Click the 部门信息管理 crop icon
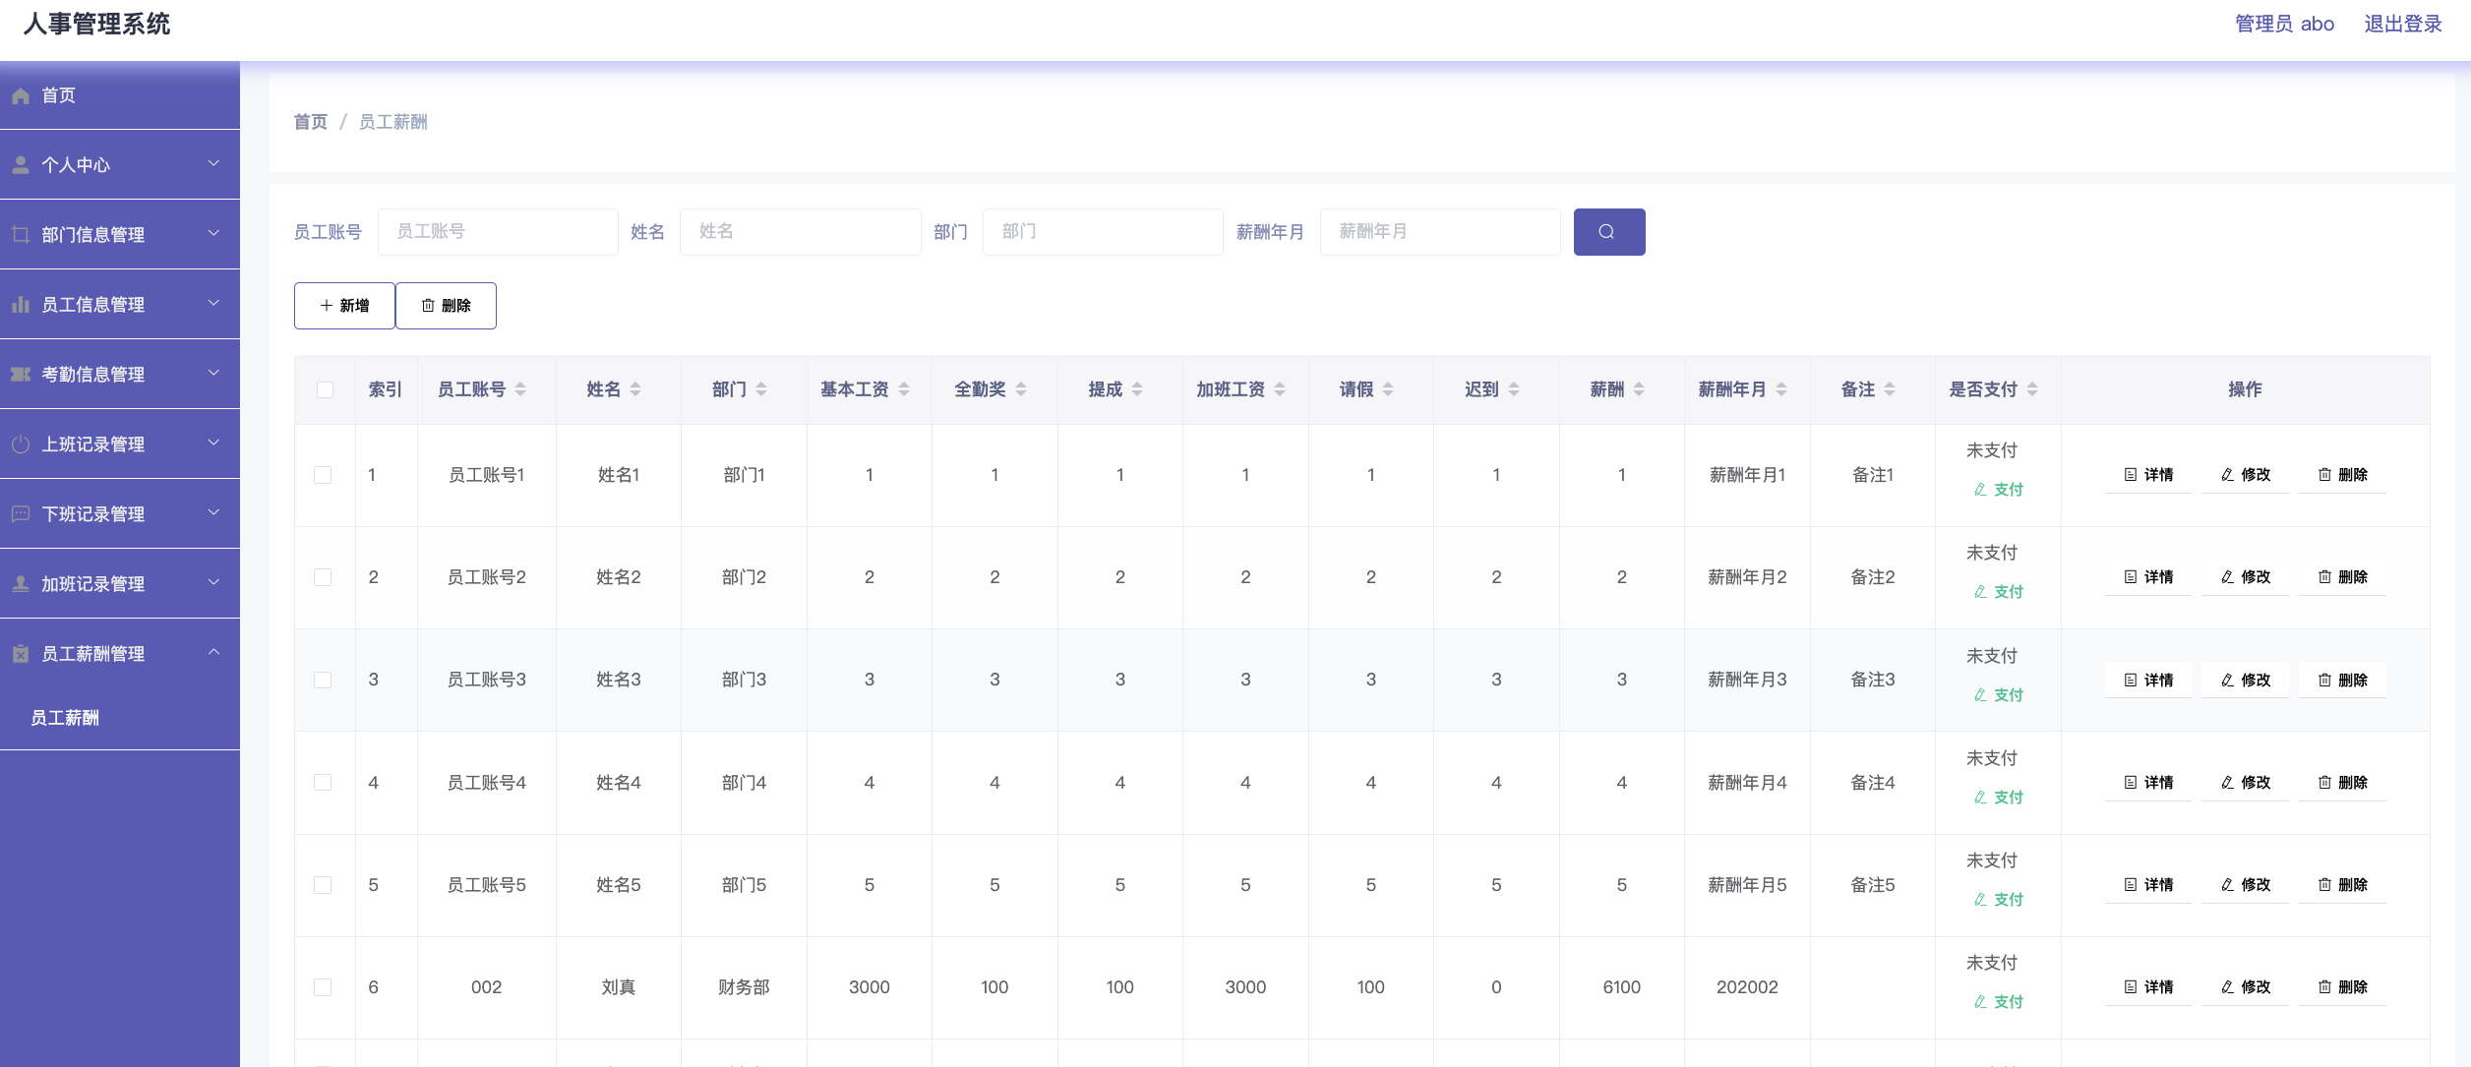The width and height of the screenshot is (2471, 1067). tap(21, 235)
